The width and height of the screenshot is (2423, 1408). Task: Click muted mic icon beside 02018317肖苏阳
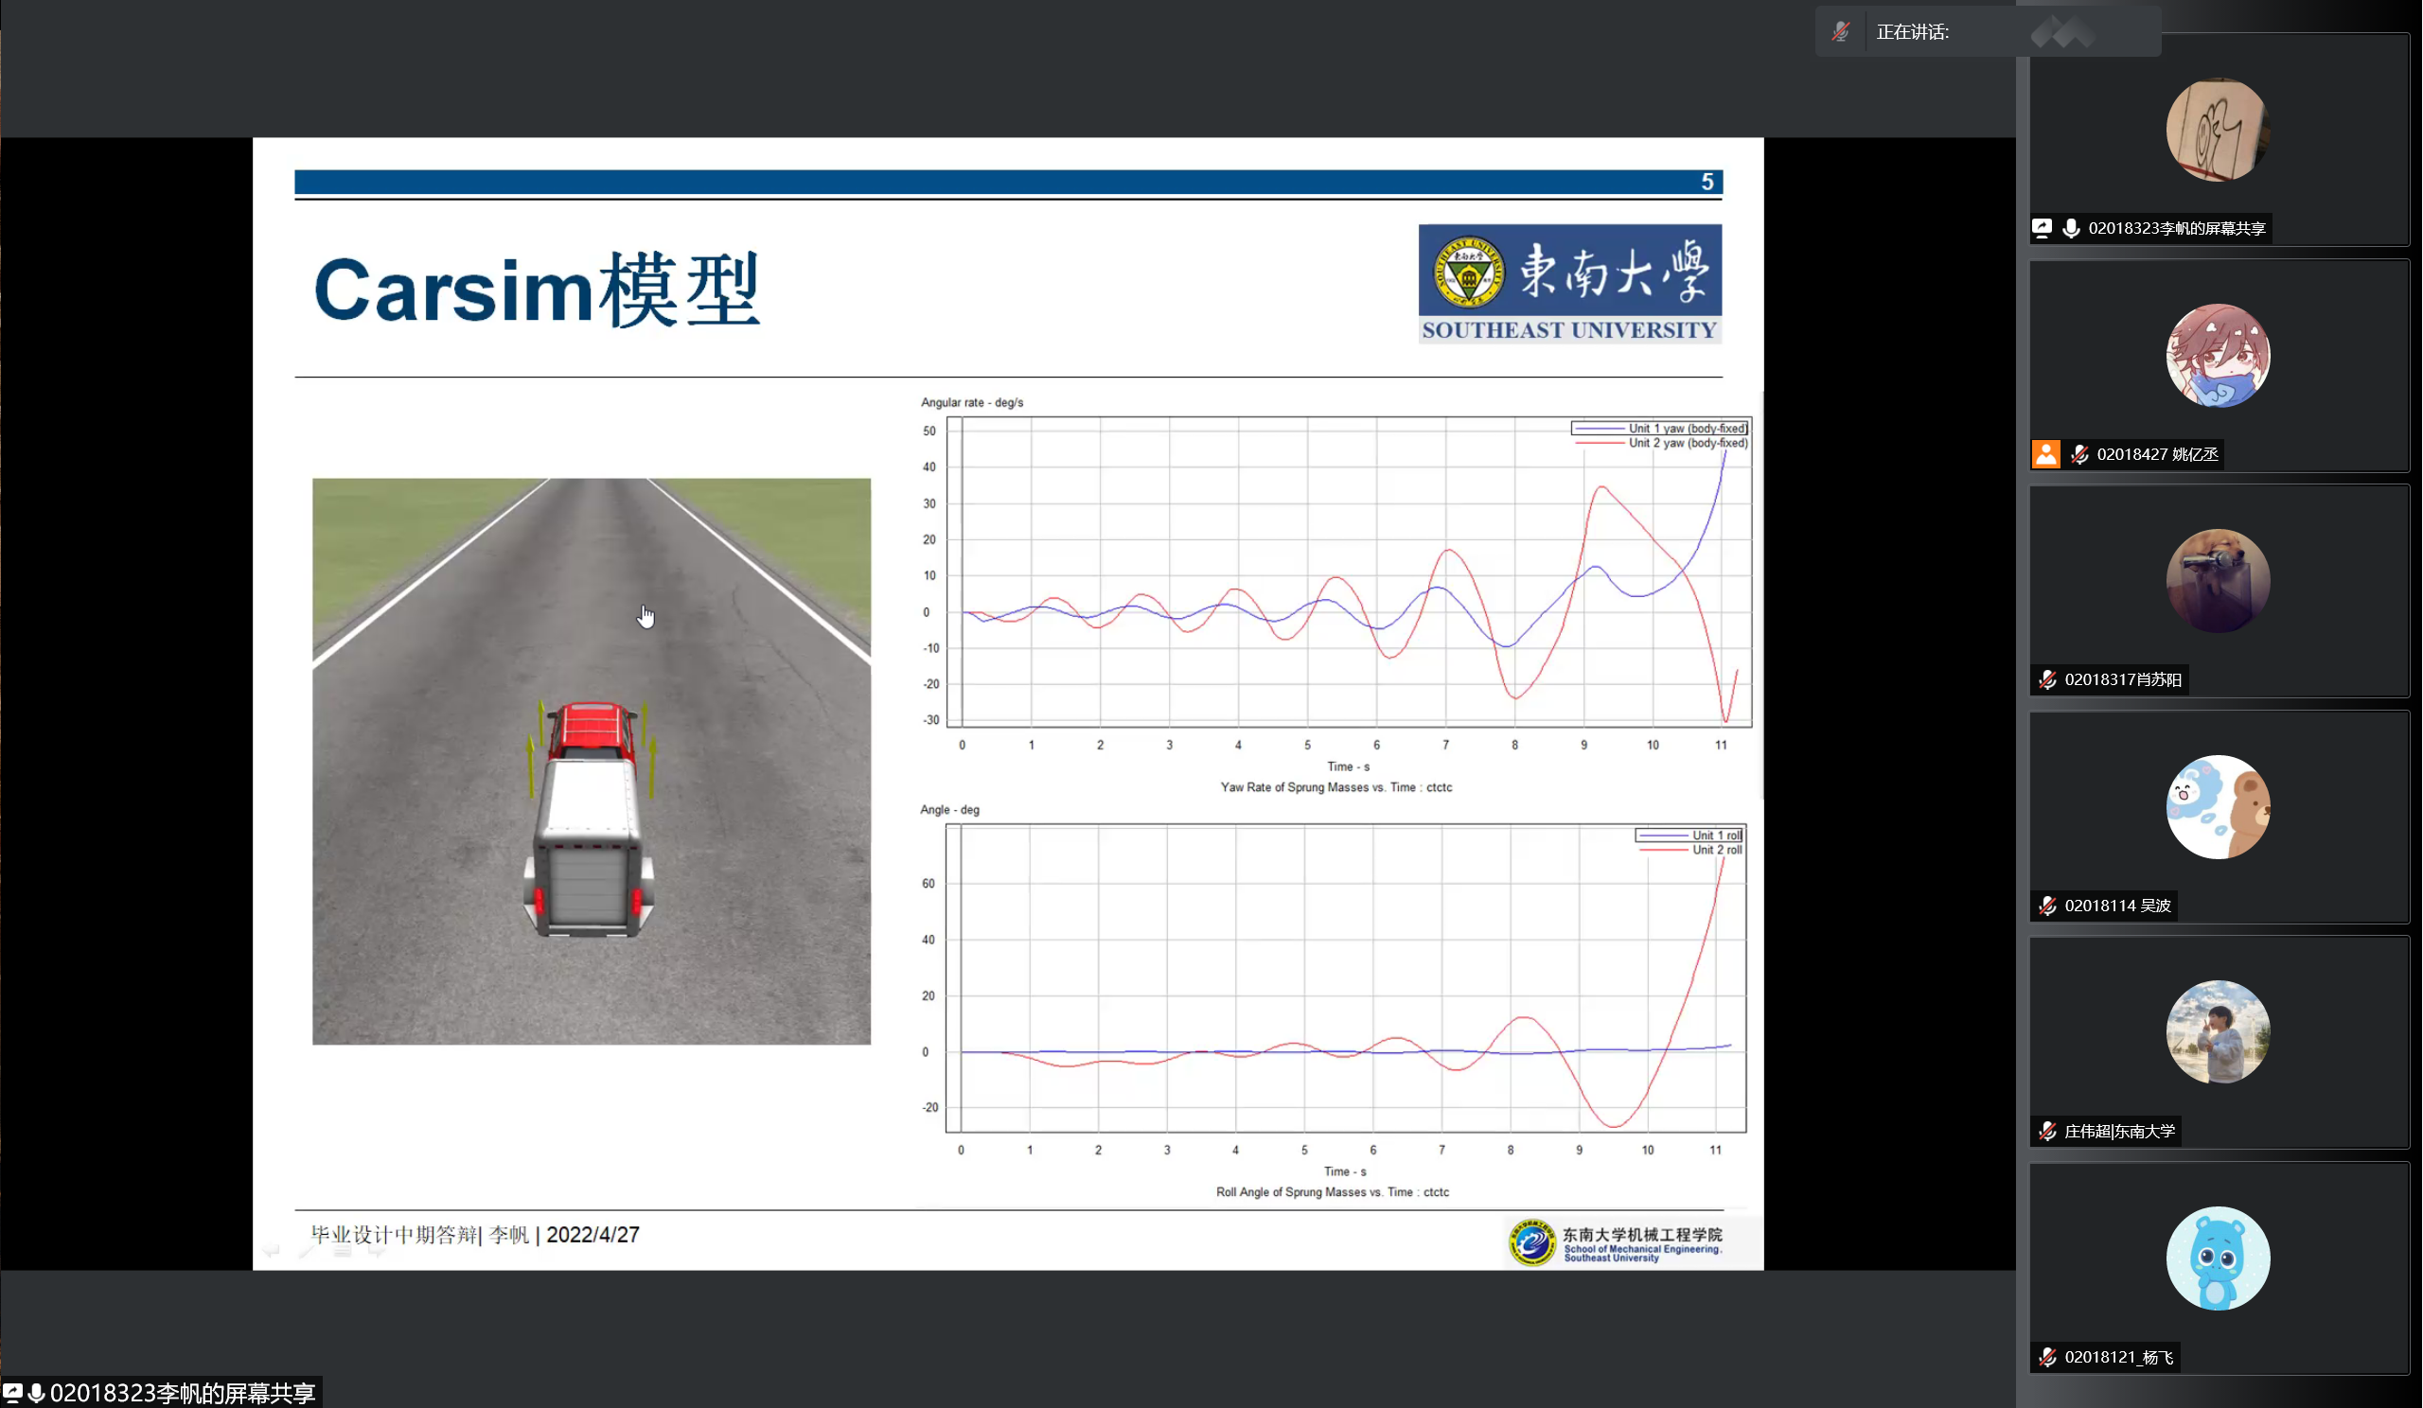pyautogui.click(x=2048, y=679)
